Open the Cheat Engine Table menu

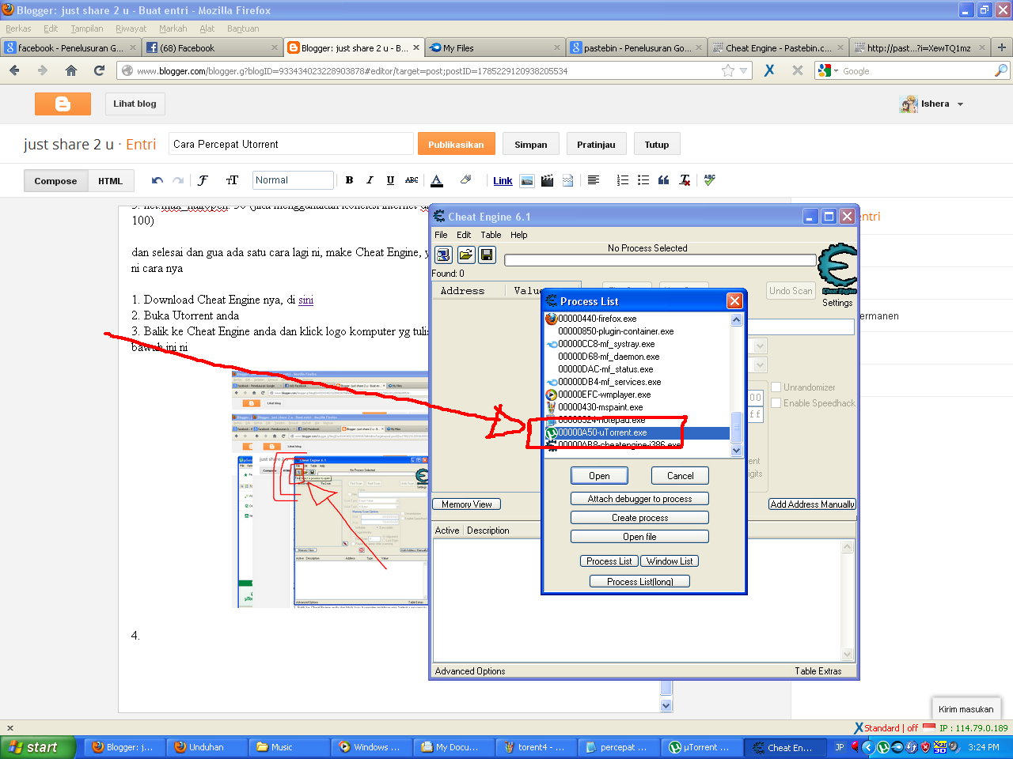491,235
